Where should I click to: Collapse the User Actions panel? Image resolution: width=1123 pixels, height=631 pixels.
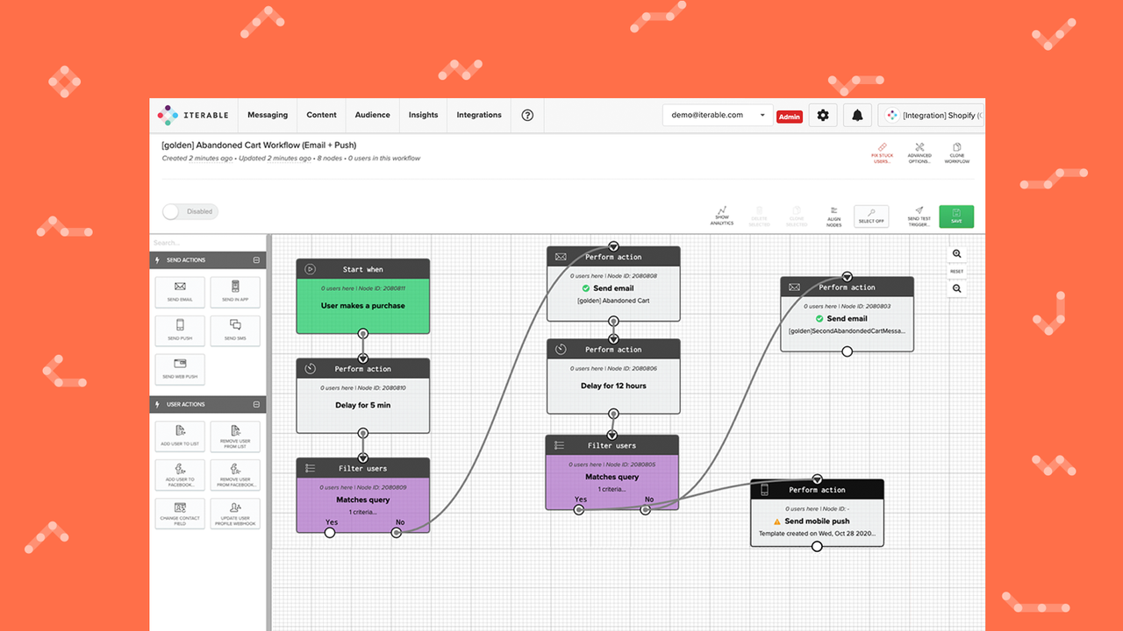[x=254, y=404]
